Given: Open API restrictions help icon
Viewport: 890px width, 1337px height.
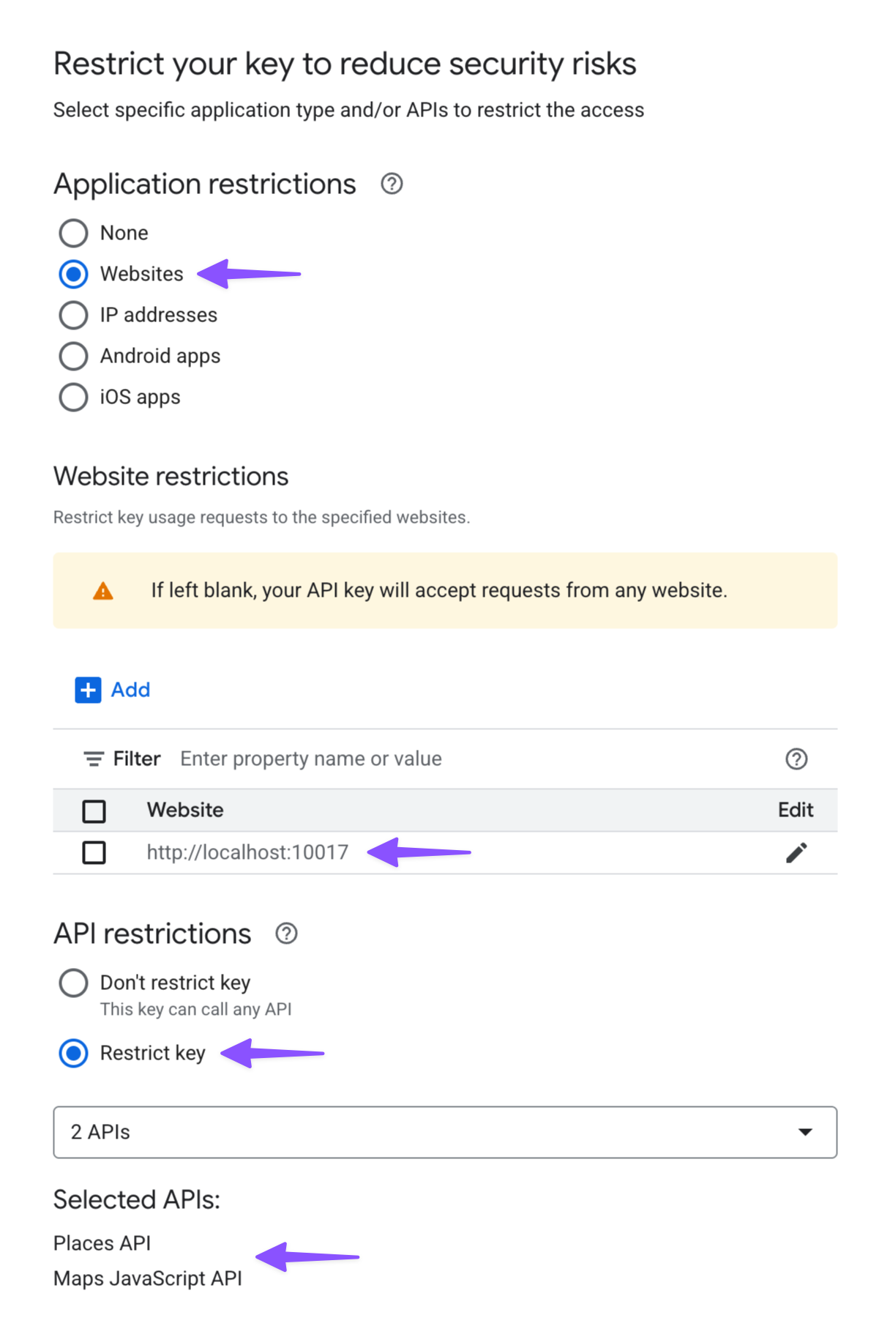Looking at the screenshot, I should [x=286, y=934].
